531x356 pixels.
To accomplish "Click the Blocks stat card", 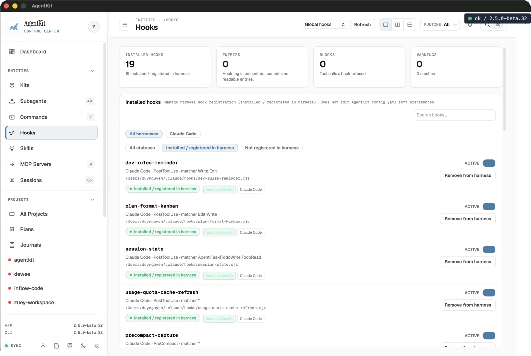I will pyautogui.click(x=359, y=67).
